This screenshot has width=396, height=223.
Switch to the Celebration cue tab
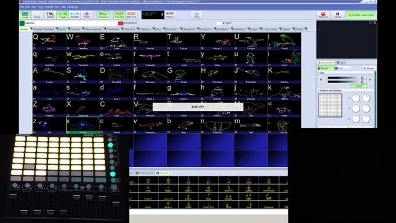(x=113, y=29)
